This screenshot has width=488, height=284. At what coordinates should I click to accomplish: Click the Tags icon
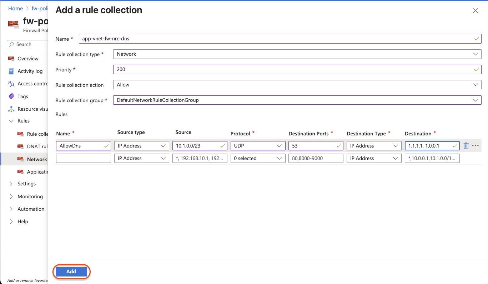(x=11, y=96)
